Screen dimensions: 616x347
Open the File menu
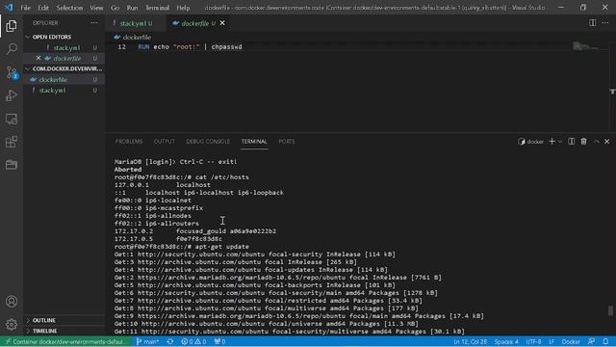(x=26, y=8)
